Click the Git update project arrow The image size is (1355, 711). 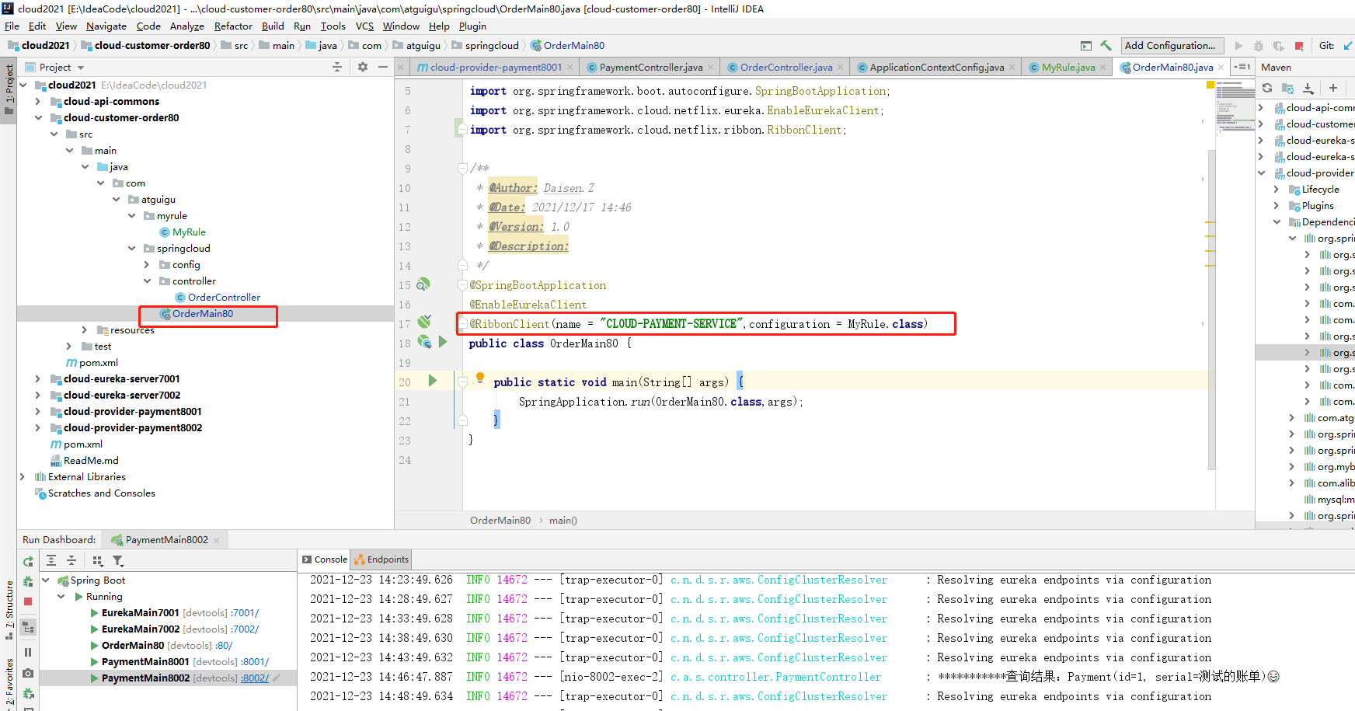click(x=1348, y=46)
